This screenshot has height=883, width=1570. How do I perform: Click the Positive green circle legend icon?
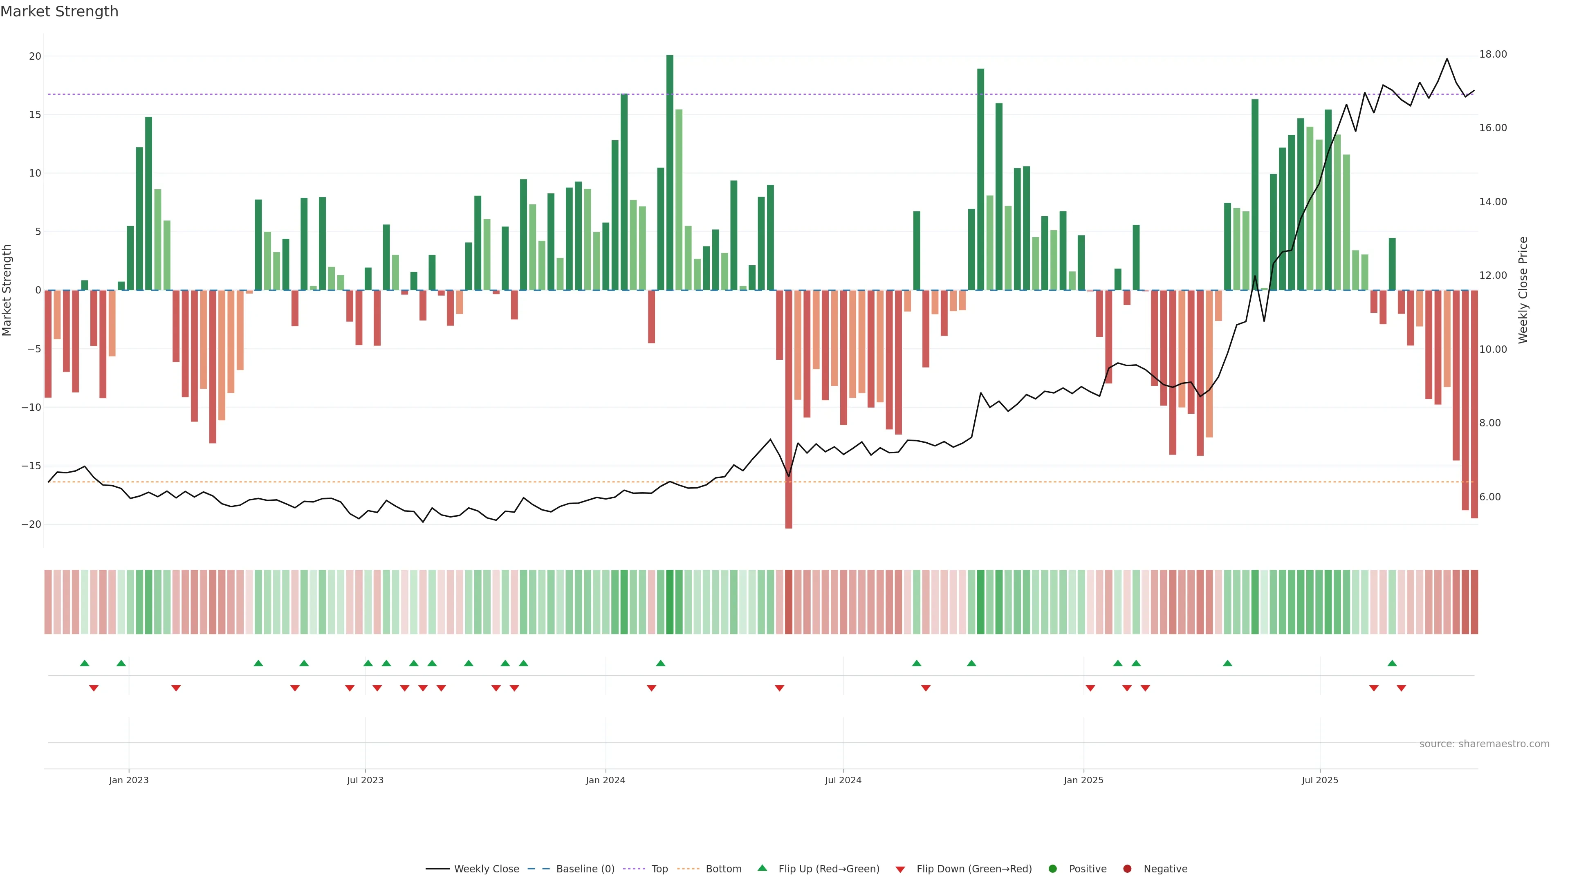1052,868
